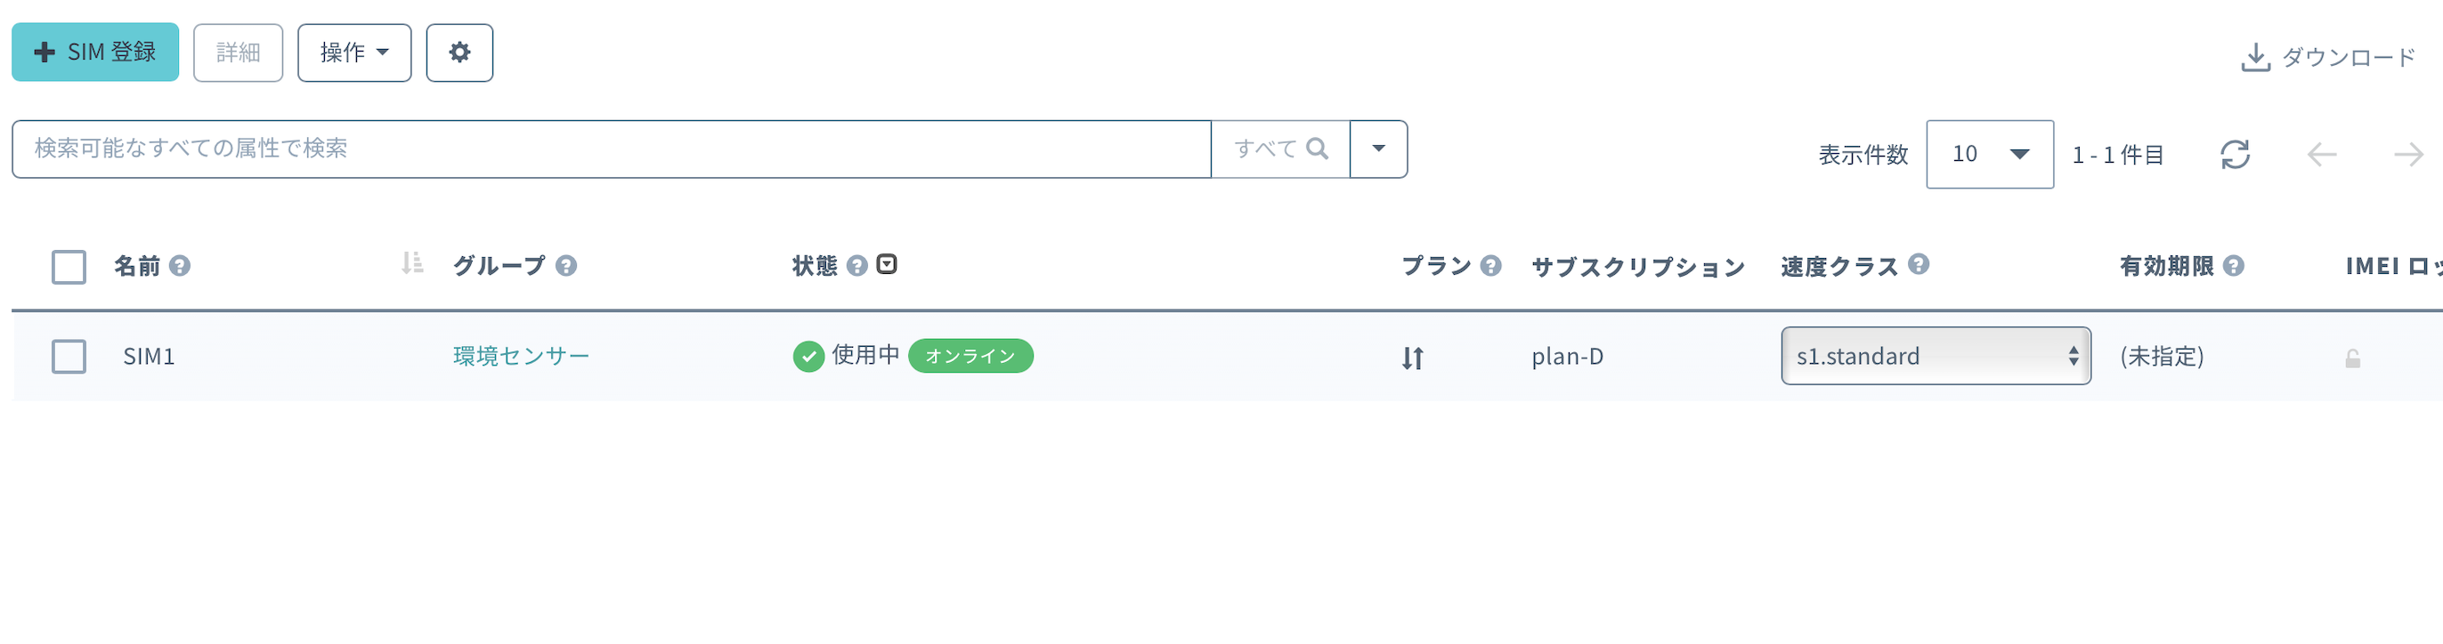Click the download icon
This screenshot has height=644, width=2443.
point(2254,58)
